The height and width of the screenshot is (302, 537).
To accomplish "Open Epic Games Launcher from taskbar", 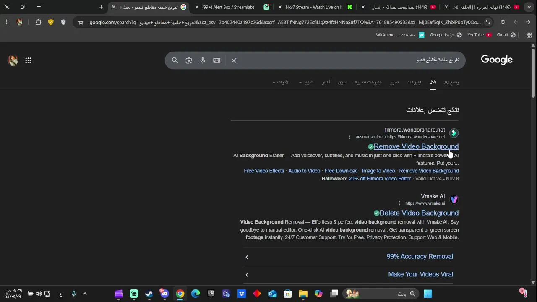I will pyautogui.click(x=211, y=294).
